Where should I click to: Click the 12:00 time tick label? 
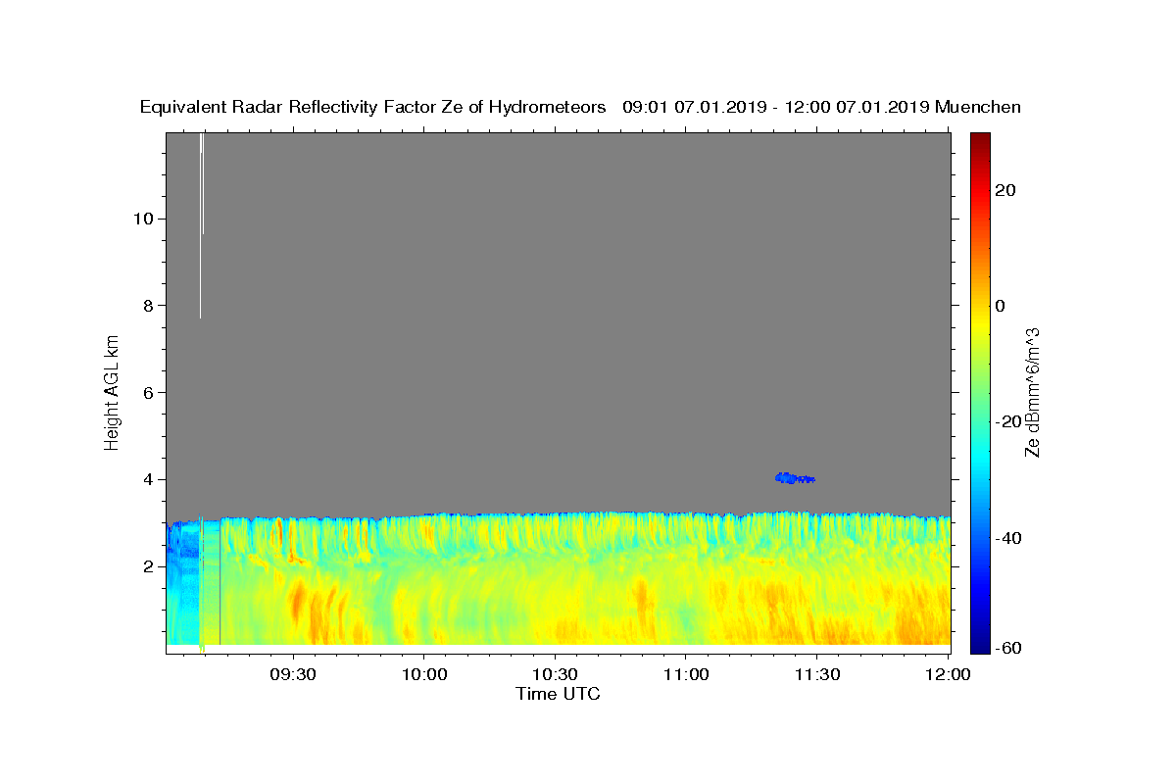[947, 674]
